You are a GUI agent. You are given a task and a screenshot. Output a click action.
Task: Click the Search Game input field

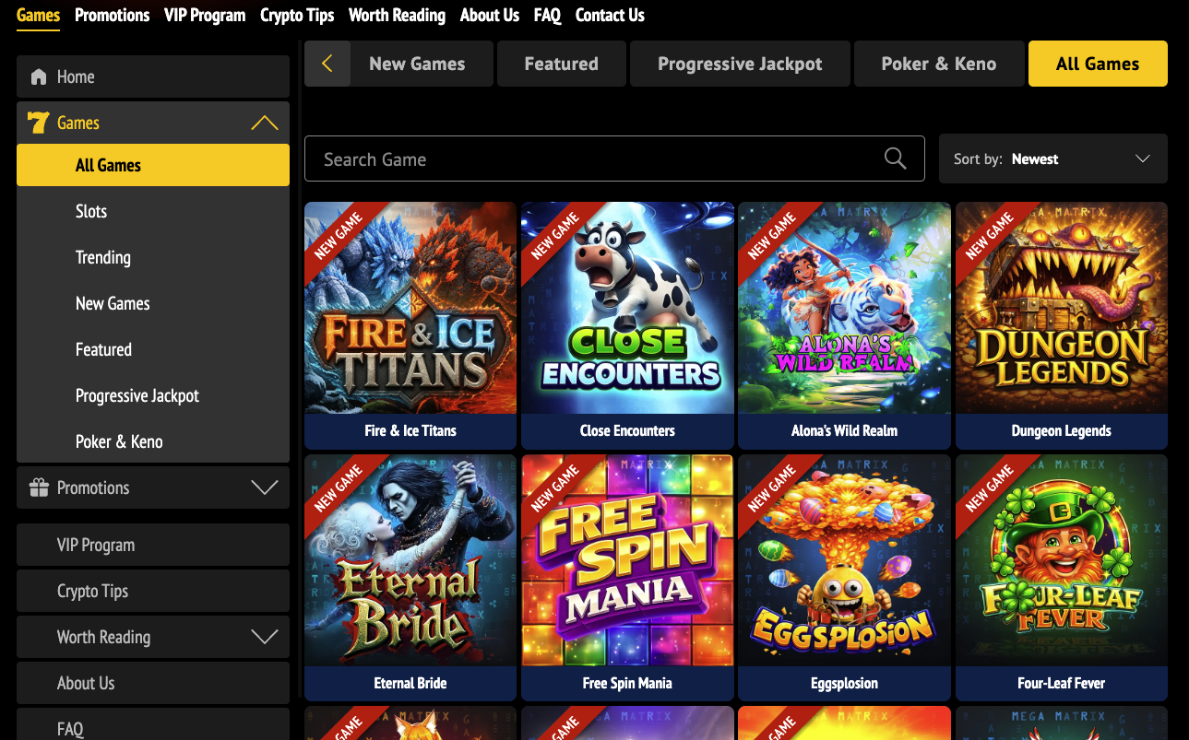point(614,159)
